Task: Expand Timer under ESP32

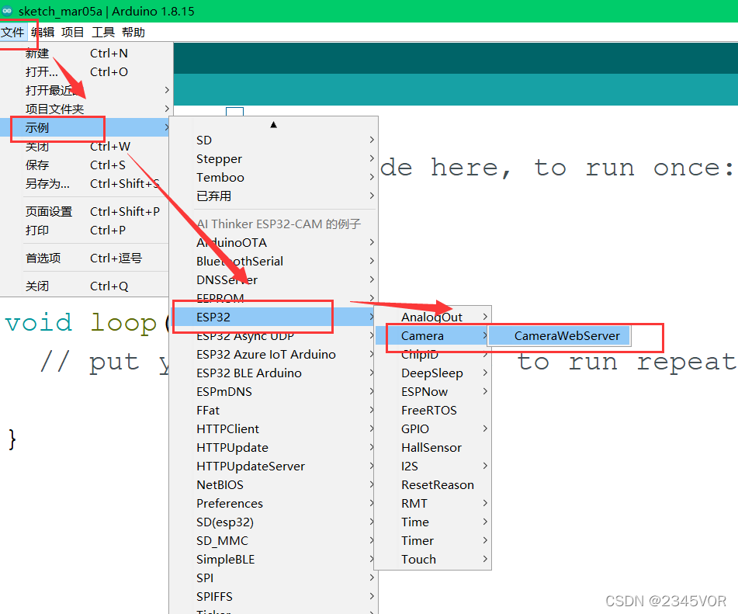Action: pos(432,540)
